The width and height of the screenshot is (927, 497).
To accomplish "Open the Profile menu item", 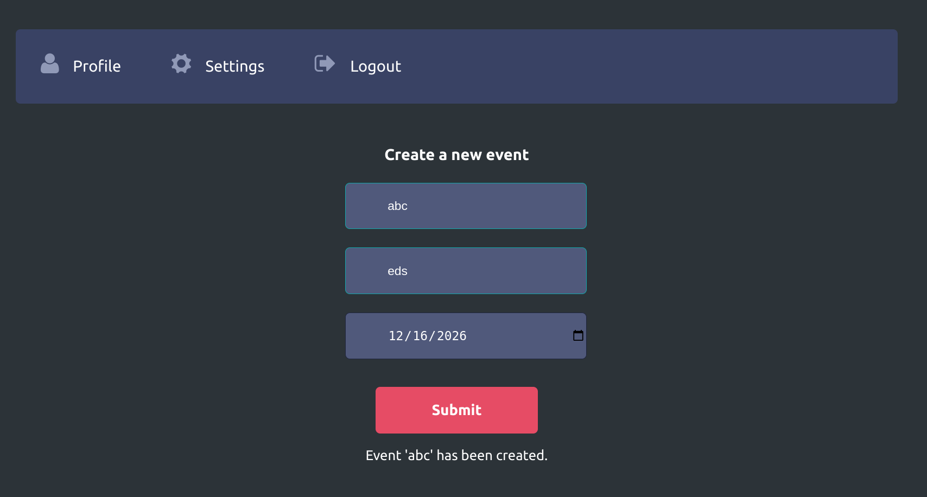I will [97, 66].
